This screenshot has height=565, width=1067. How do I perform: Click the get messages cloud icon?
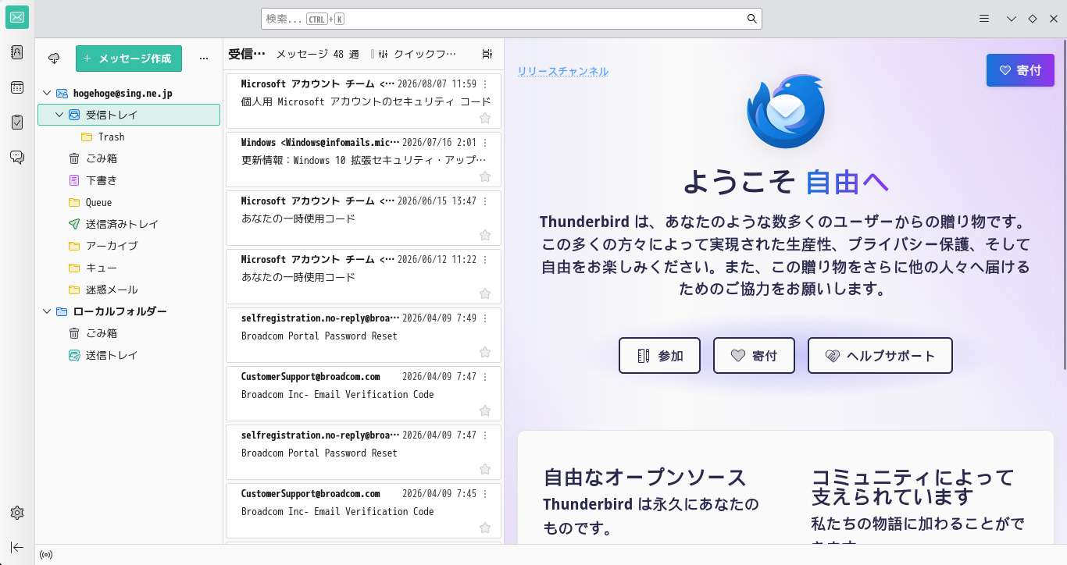[54, 59]
